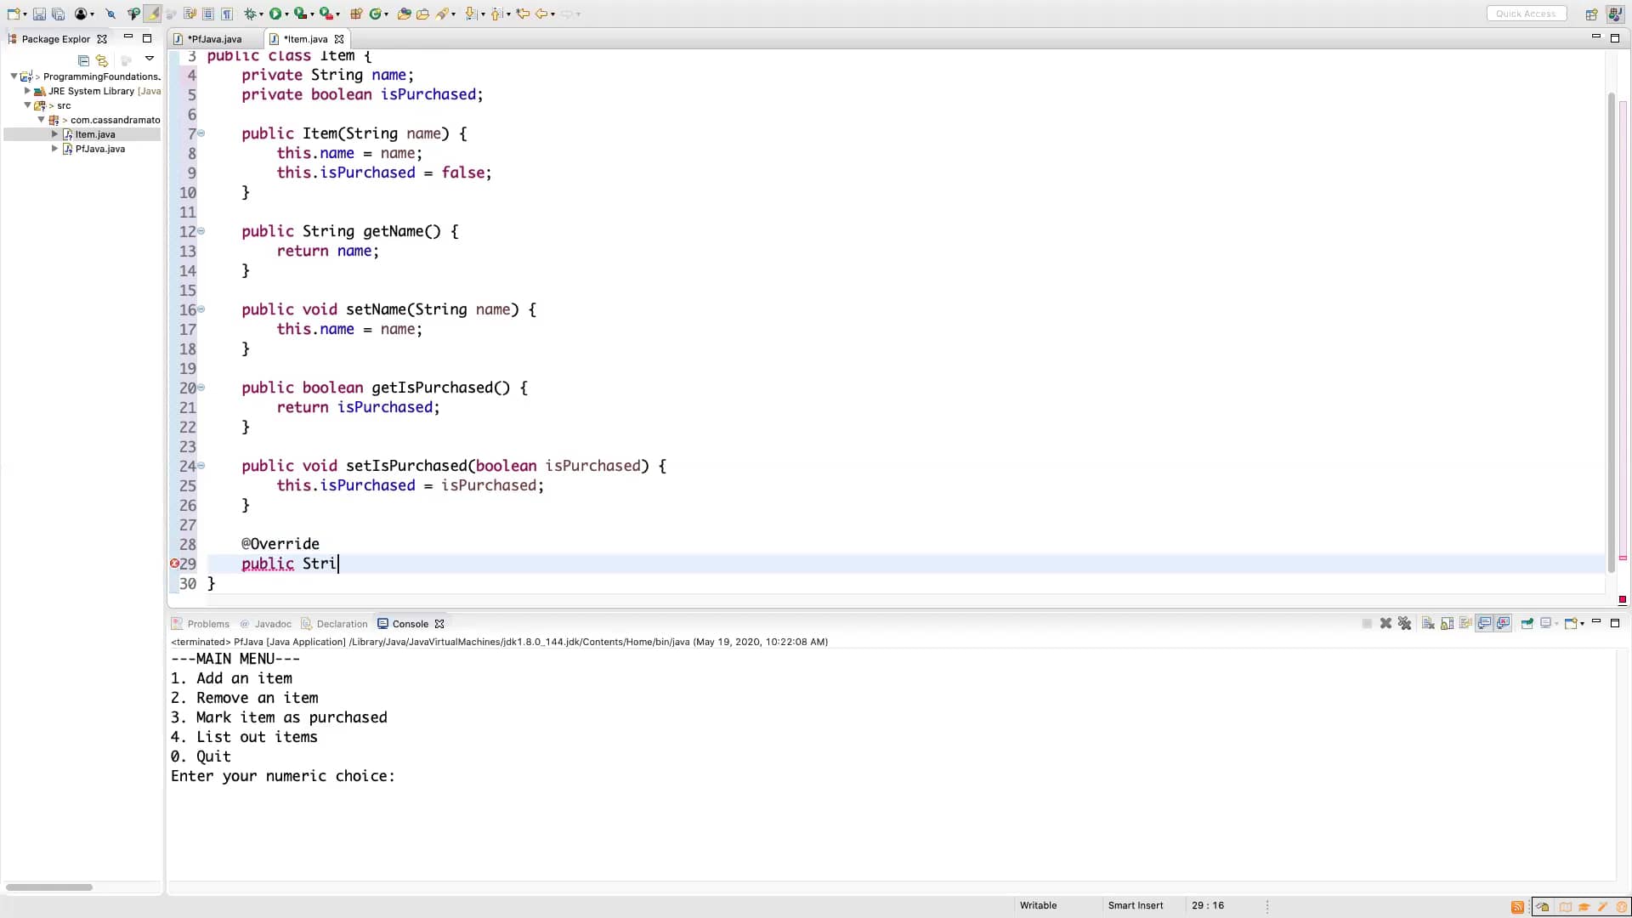
Task: Toggle show console on standard output change
Action: (1484, 623)
